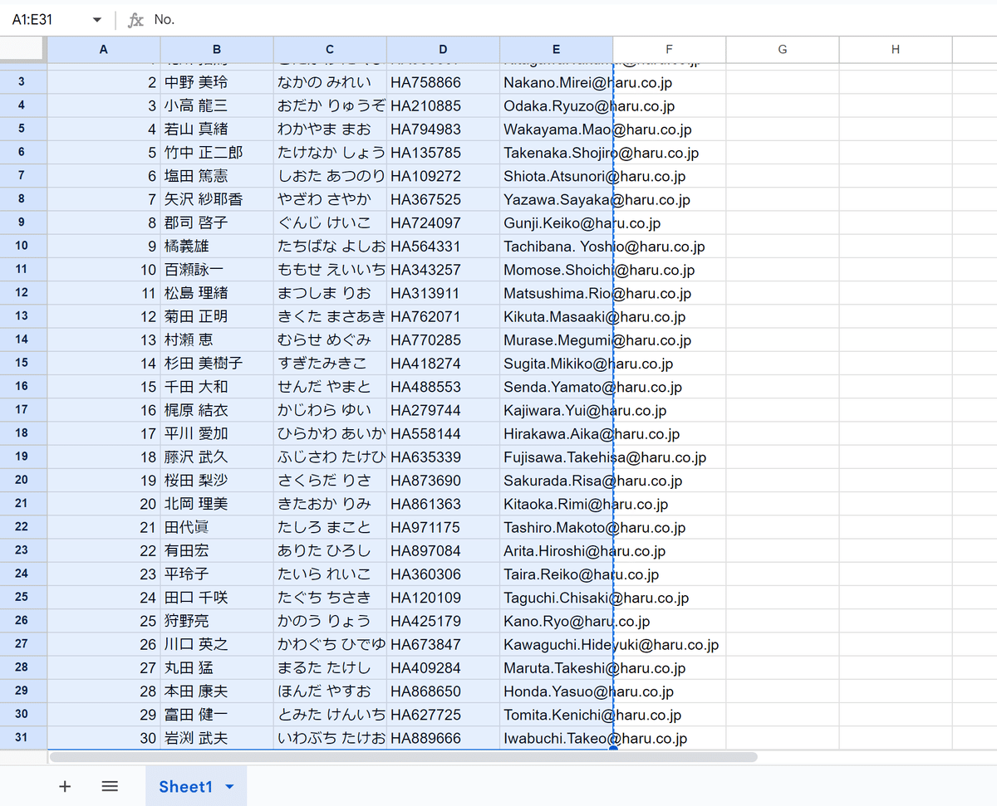
Task: Select the cell containing かのう りょう
Action: point(329,620)
